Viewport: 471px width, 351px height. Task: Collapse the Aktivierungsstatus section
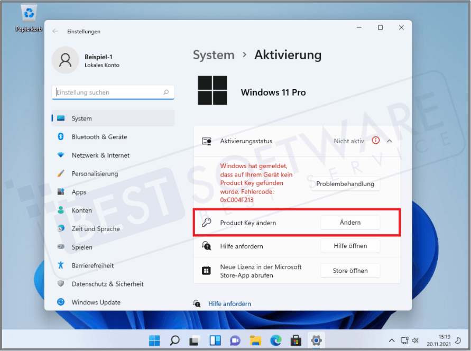point(390,141)
